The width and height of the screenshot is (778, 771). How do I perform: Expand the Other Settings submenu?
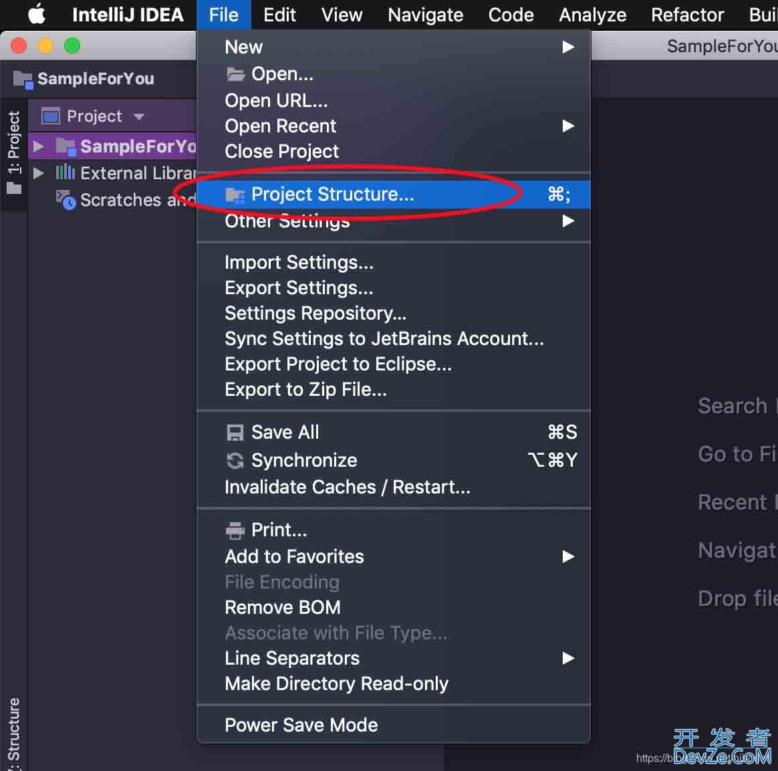(x=394, y=221)
